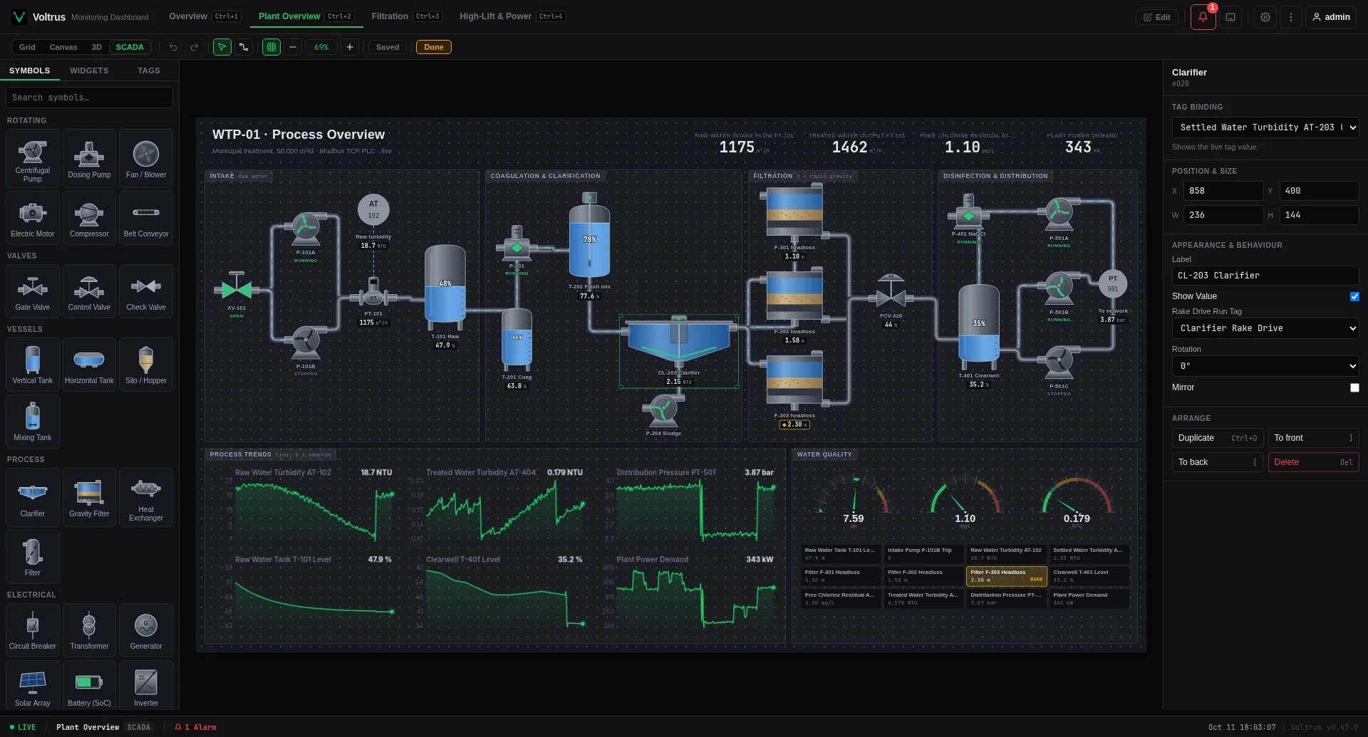Switch layout mode to Canvas
The height and width of the screenshot is (737, 1368).
[x=63, y=47]
